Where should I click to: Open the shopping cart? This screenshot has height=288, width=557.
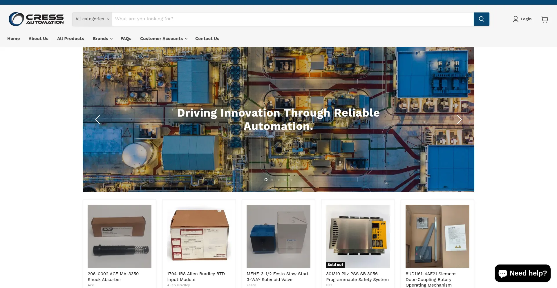544,19
